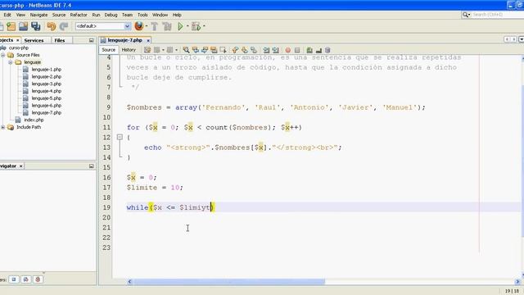This screenshot has height=295, width=524.
Task: Click Shift Line Right icon
Action: click(x=276, y=50)
